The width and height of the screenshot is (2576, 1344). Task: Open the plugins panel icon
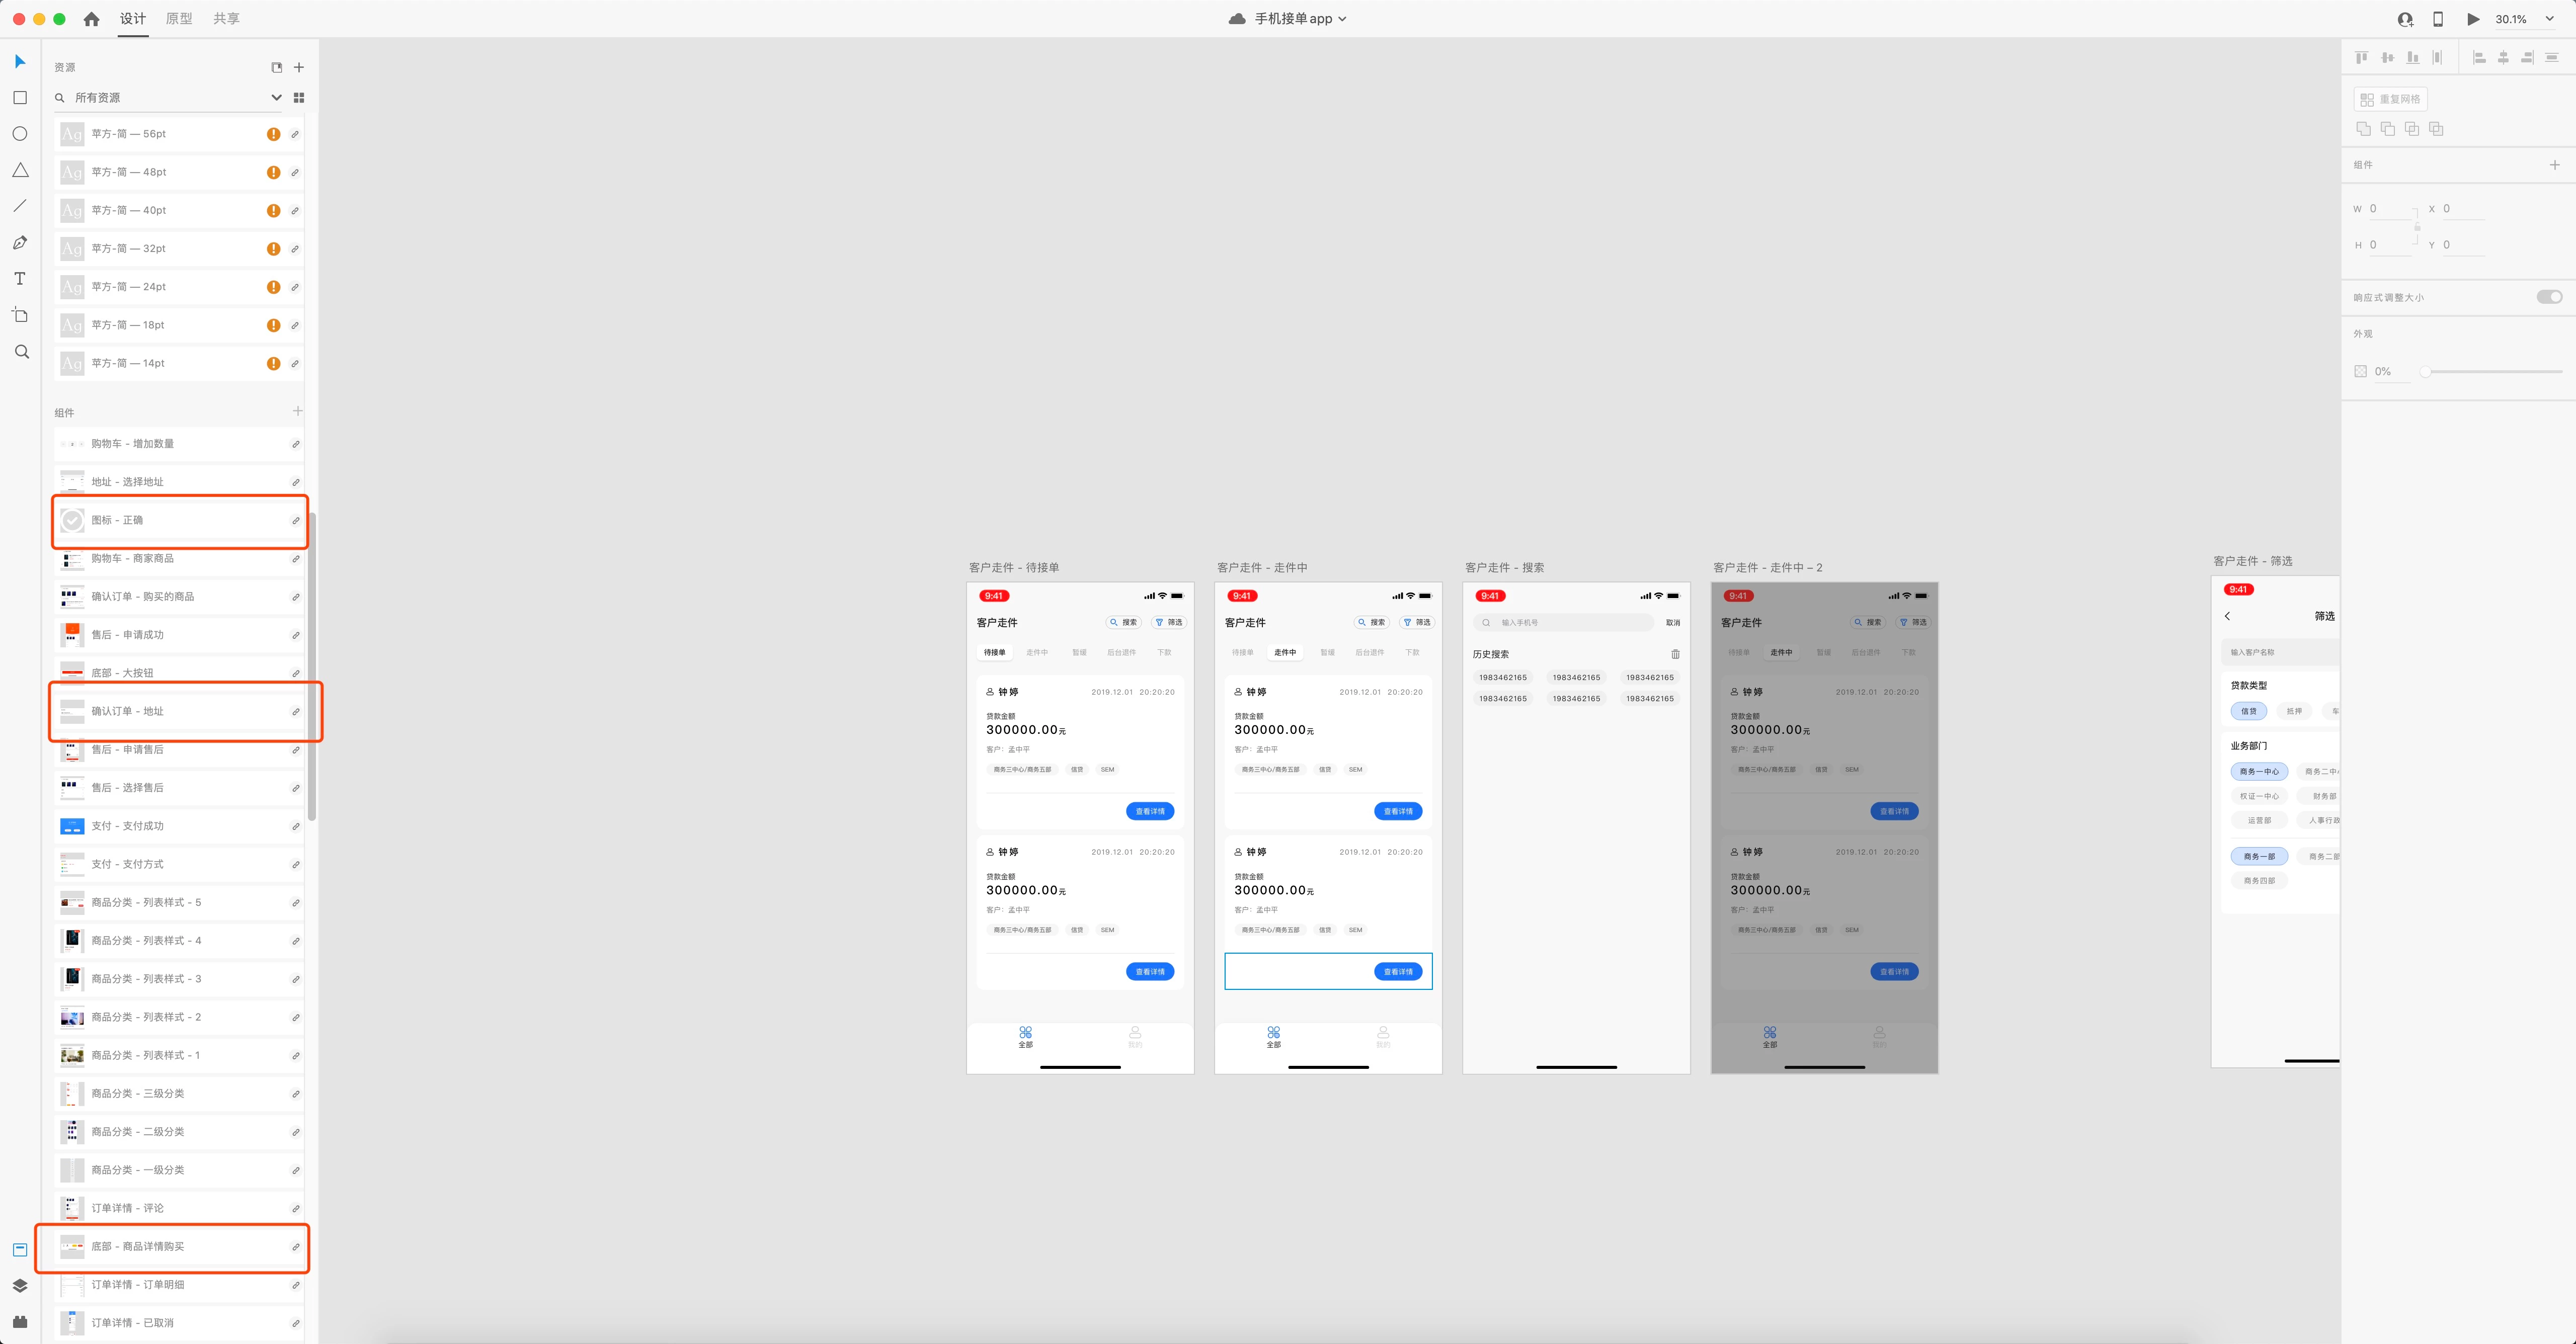click(20, 1322)
